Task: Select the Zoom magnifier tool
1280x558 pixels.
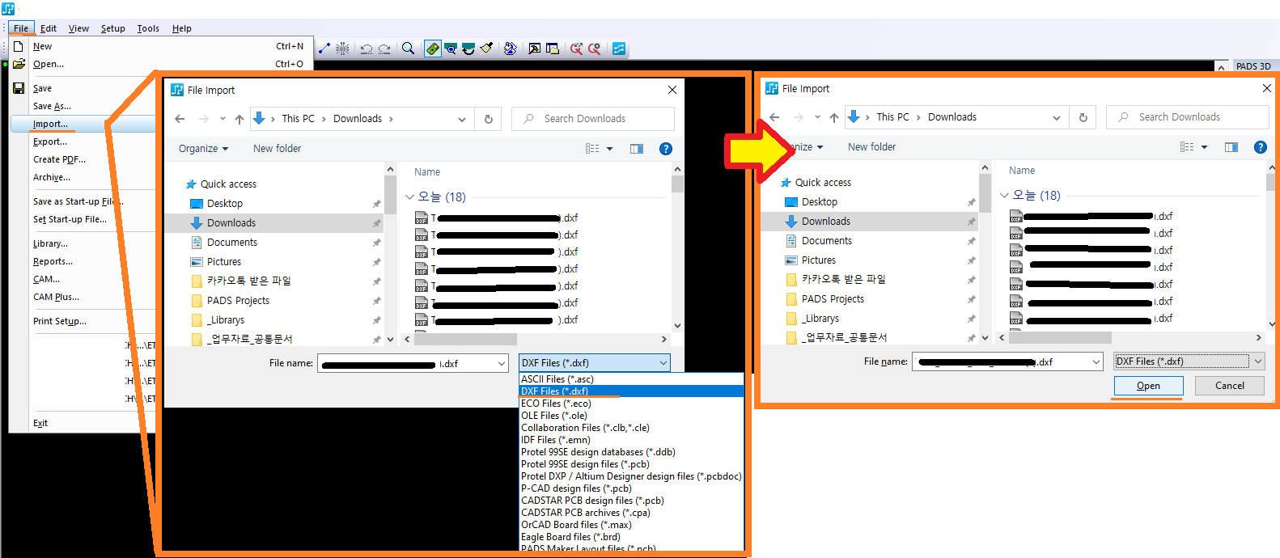Action: [x=409, y=49]
